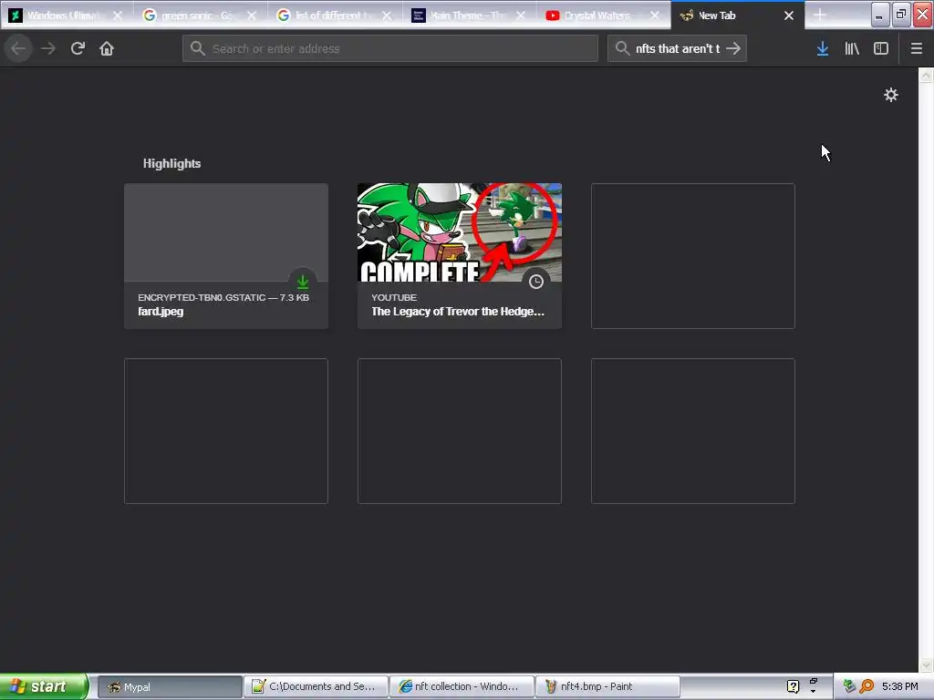This screenshot has height=700, width=934.
Task: Click the help question mark tray icon
Action: (793, 686)
